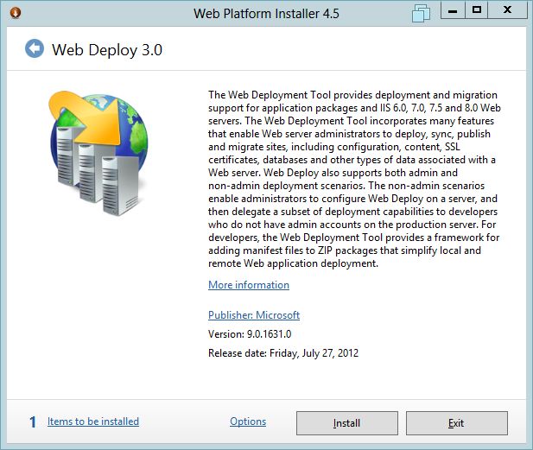Click the Version: 9.0.1631.0 text

[250, 334]
